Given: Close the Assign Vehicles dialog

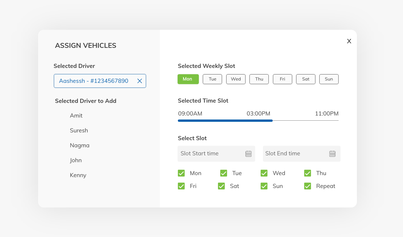Looking at the screenshot, I should (349, 41).
